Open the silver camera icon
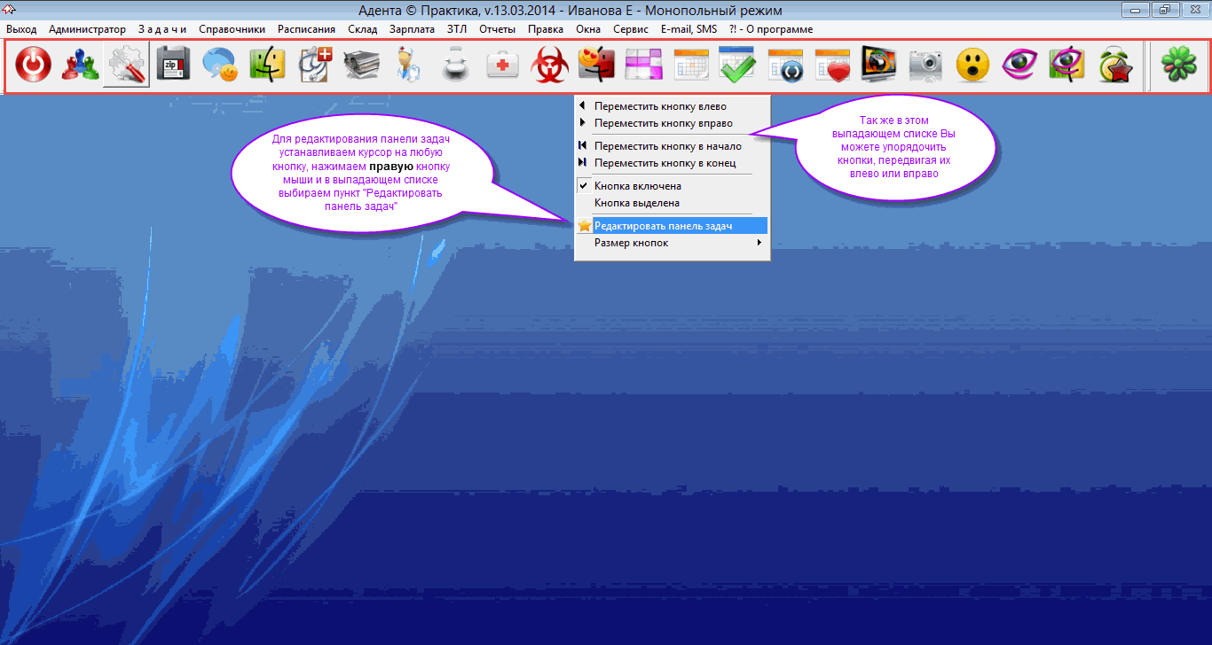The width and height of the screenshot is (1212, 645). pyautogui.click(x=925, y=65)
